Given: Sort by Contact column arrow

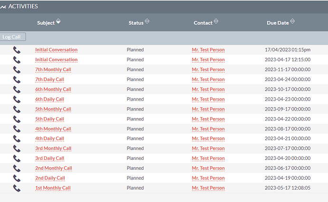Looking at the screenshot, I should (216, 21).
